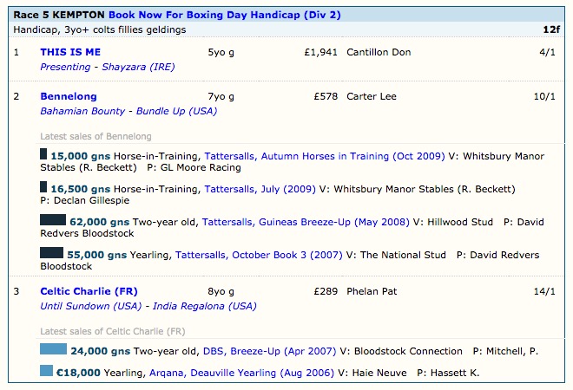Viewport: 573px width, 390px height.
Task: Click purchaser 'Declan Gillespie' text
Action: point(91,200)
